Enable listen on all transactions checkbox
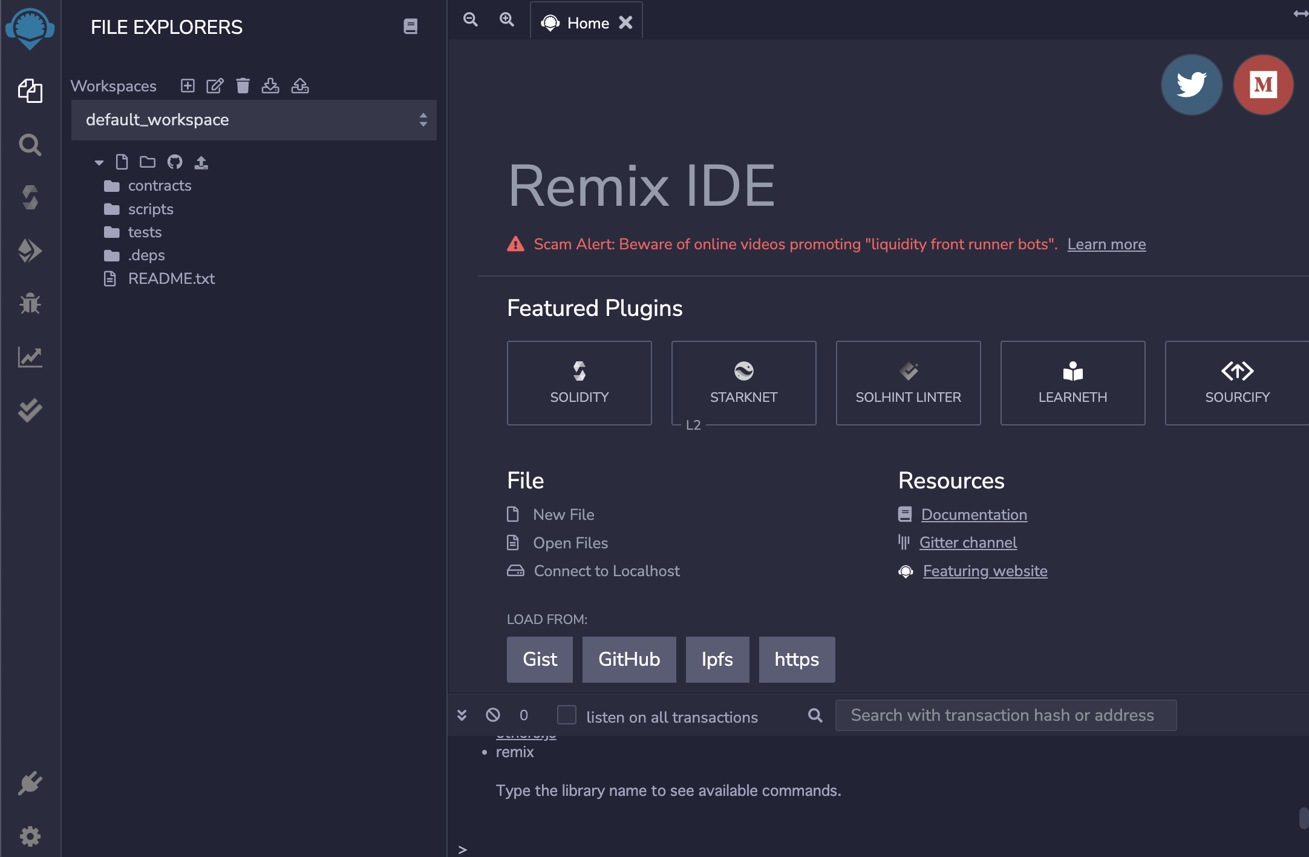This screenshot has height=857, width=1309. 567,715
